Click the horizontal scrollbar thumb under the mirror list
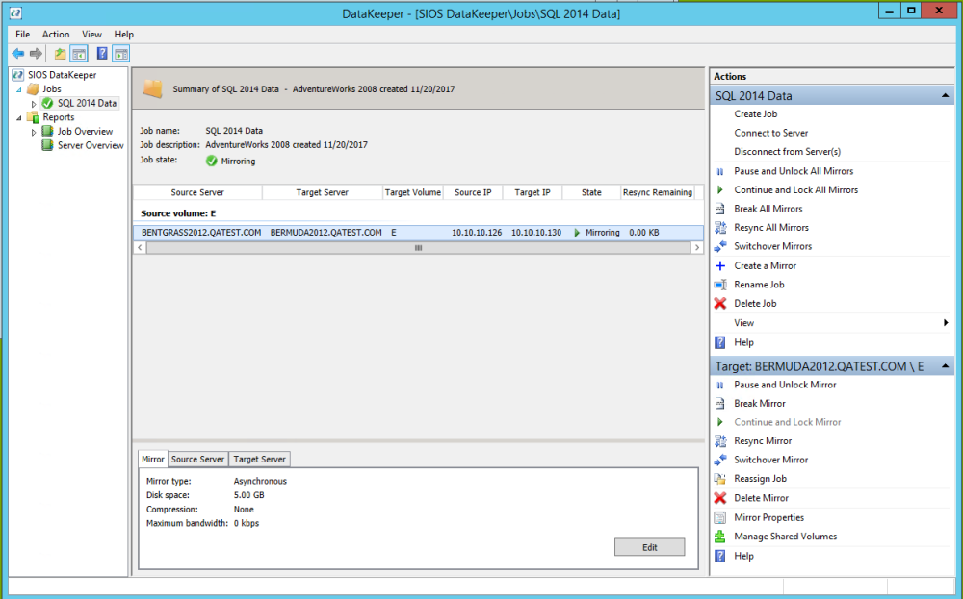963x599 pixels. (418, 248)
